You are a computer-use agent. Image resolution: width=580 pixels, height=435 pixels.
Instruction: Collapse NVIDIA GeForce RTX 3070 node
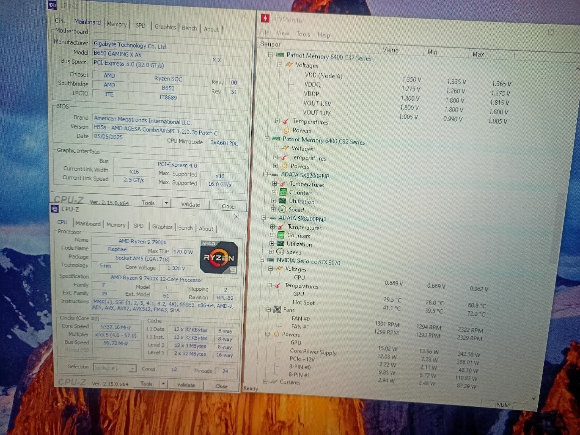(x=262, y=260)
